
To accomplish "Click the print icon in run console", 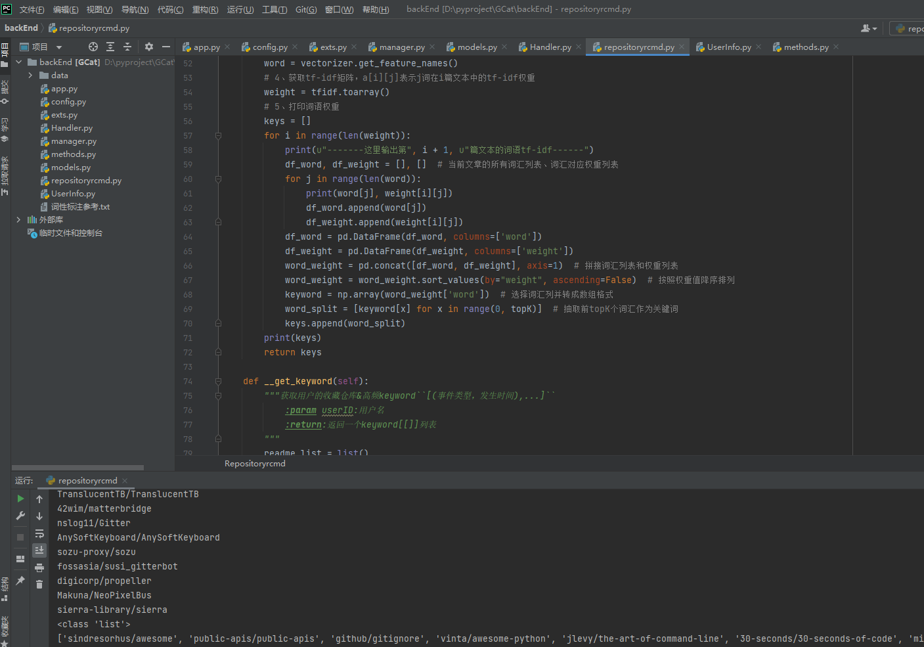I will tap(39, 568).
